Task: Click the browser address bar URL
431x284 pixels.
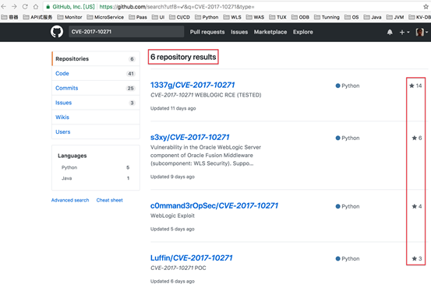Action: point(177,6)
